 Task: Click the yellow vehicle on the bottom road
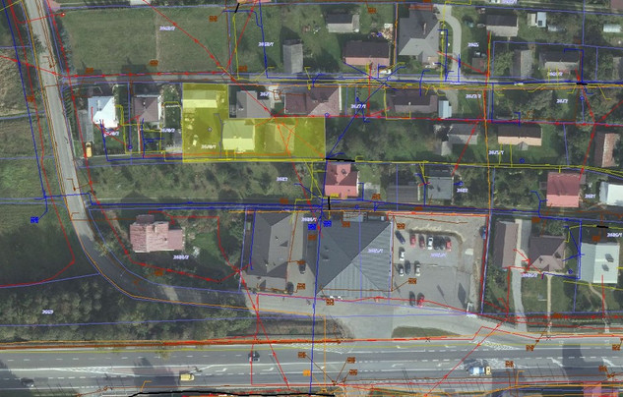click(x=186, y=376)
